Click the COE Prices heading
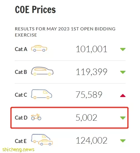Screen dimensions: 140x153 click(35, 9)
